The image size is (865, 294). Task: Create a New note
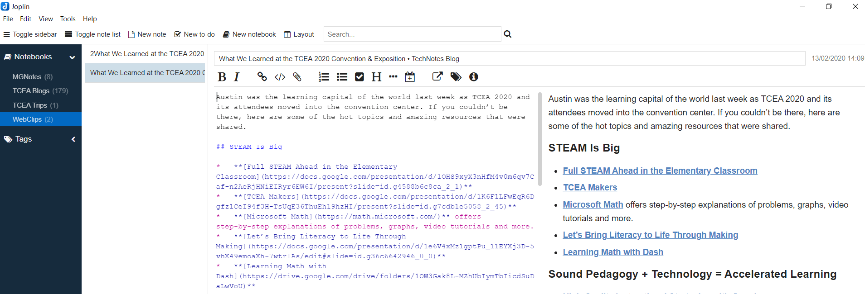147,34
